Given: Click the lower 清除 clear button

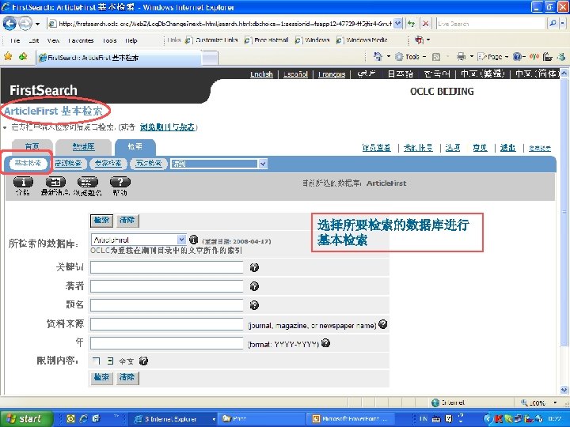Looking at the screenshot, I should pos(127,378).
